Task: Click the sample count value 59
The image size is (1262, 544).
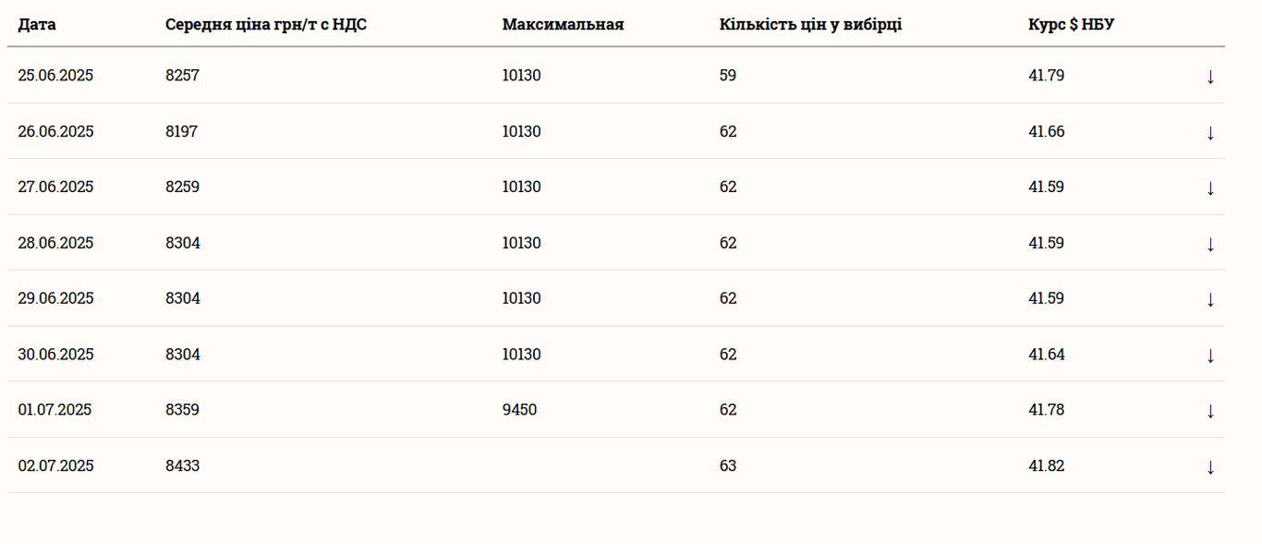Action: point(728,76)
